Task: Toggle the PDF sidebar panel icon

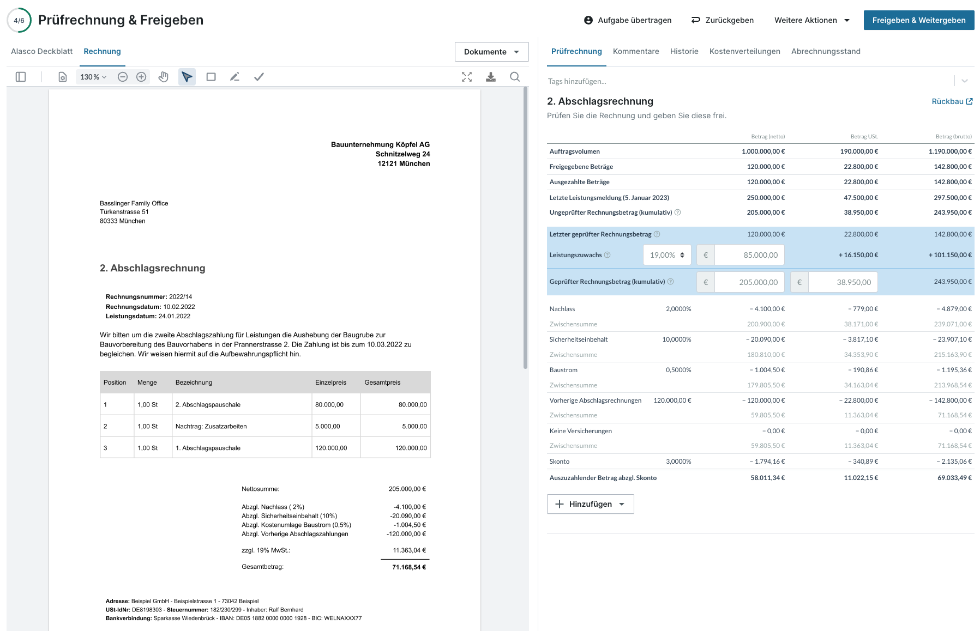Action: click(x=21, y=77)
